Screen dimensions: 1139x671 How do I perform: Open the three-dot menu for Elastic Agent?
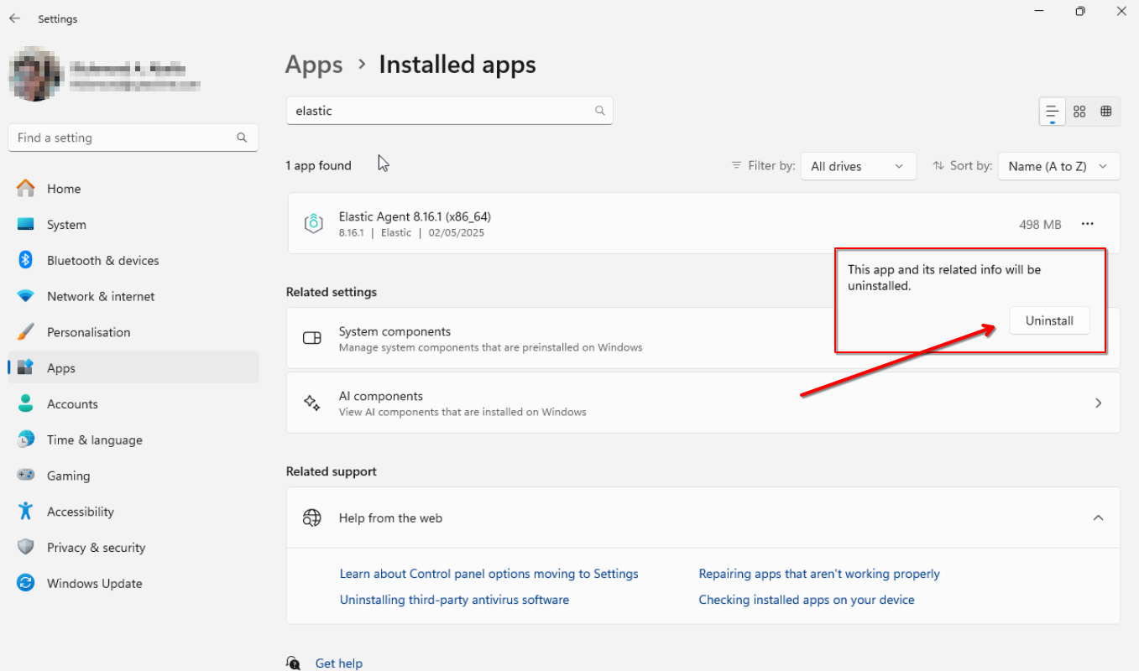pyautogui.click(x=1088, y=224)
